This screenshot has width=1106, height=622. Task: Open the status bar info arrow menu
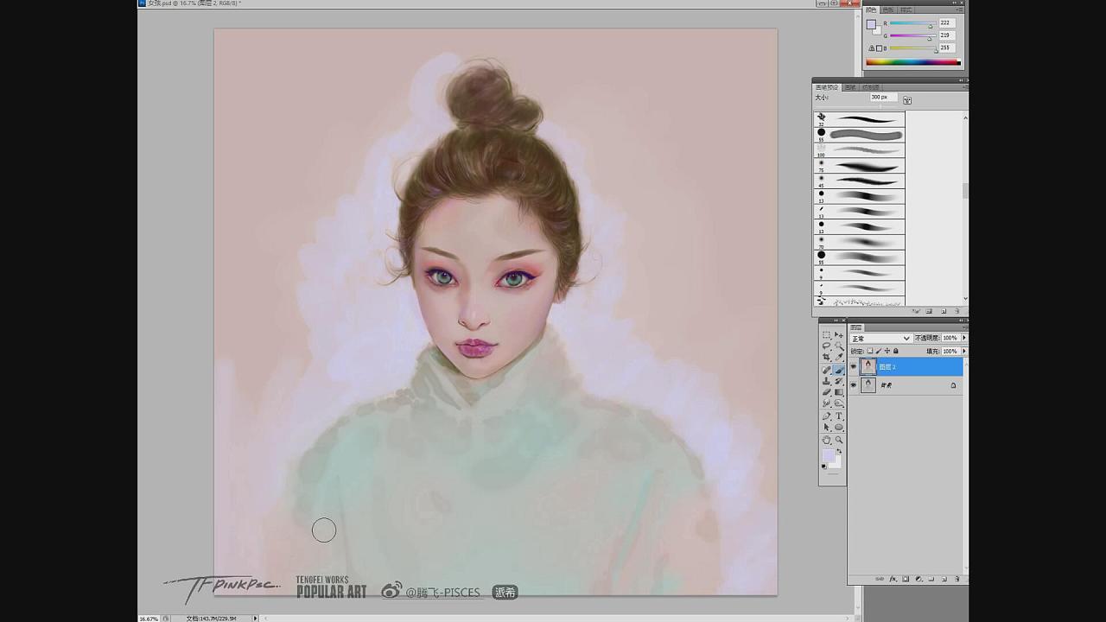pyautogui.click(x=255, y=618)
